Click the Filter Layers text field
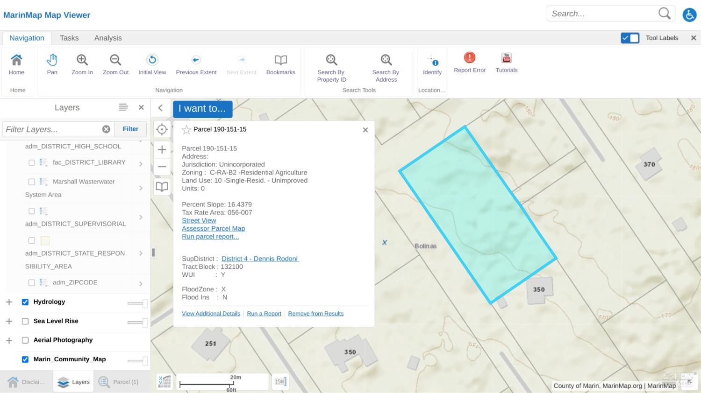 click(51, 129)
